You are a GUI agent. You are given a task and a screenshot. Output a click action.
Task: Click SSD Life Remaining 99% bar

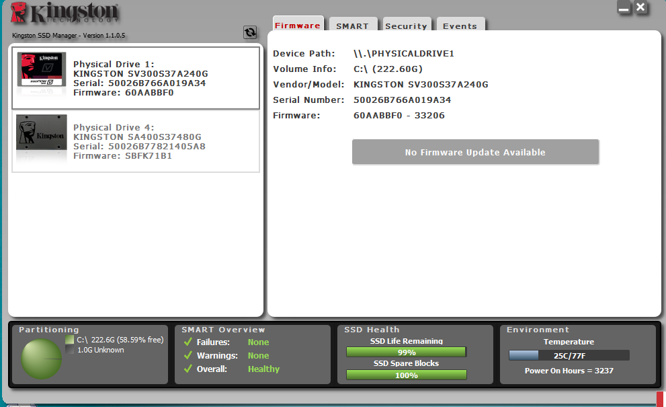[407, 352]
